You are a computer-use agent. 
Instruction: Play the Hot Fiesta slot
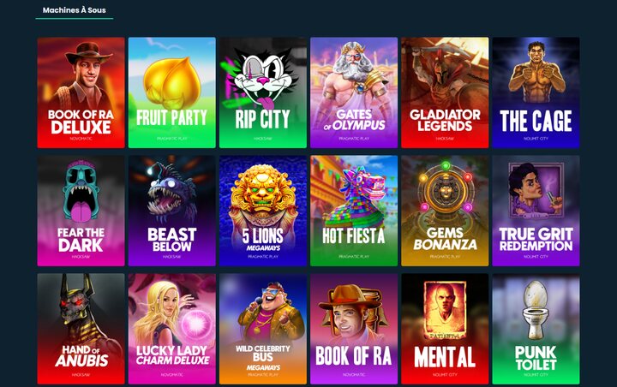[354, 211]
